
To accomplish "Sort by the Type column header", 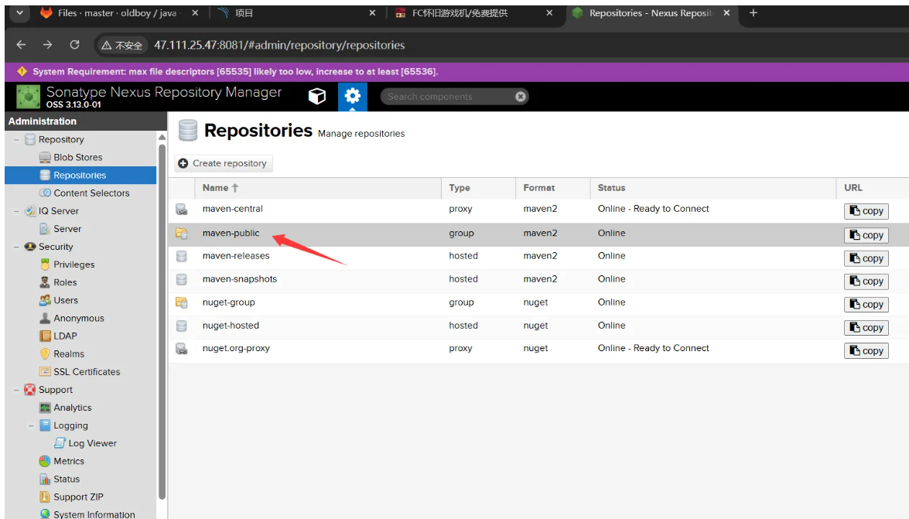I will 478,188.
